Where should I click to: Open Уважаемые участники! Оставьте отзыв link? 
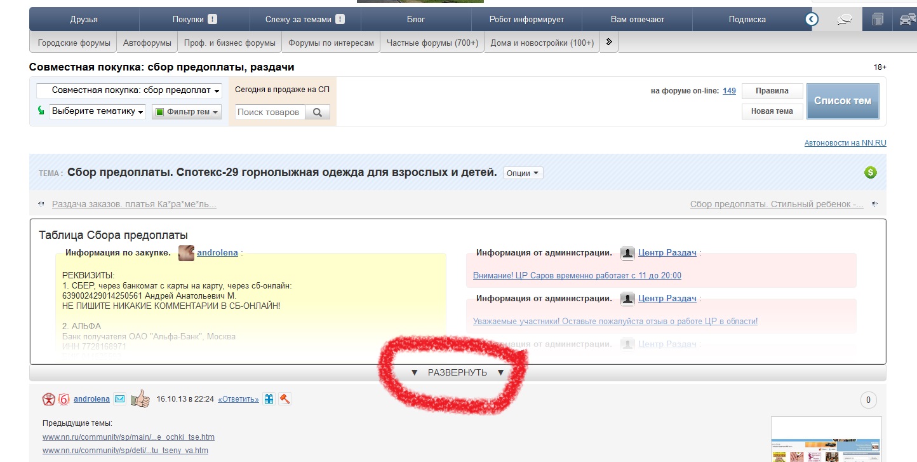click(615, 321)
